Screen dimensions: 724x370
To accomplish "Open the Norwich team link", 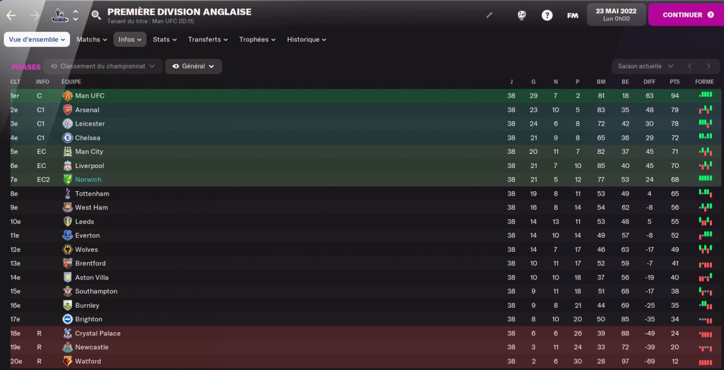I will coord(88,179).
